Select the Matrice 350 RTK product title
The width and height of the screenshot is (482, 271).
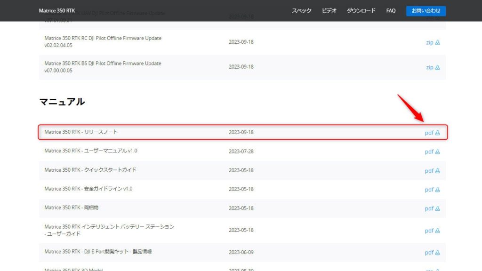56,10
